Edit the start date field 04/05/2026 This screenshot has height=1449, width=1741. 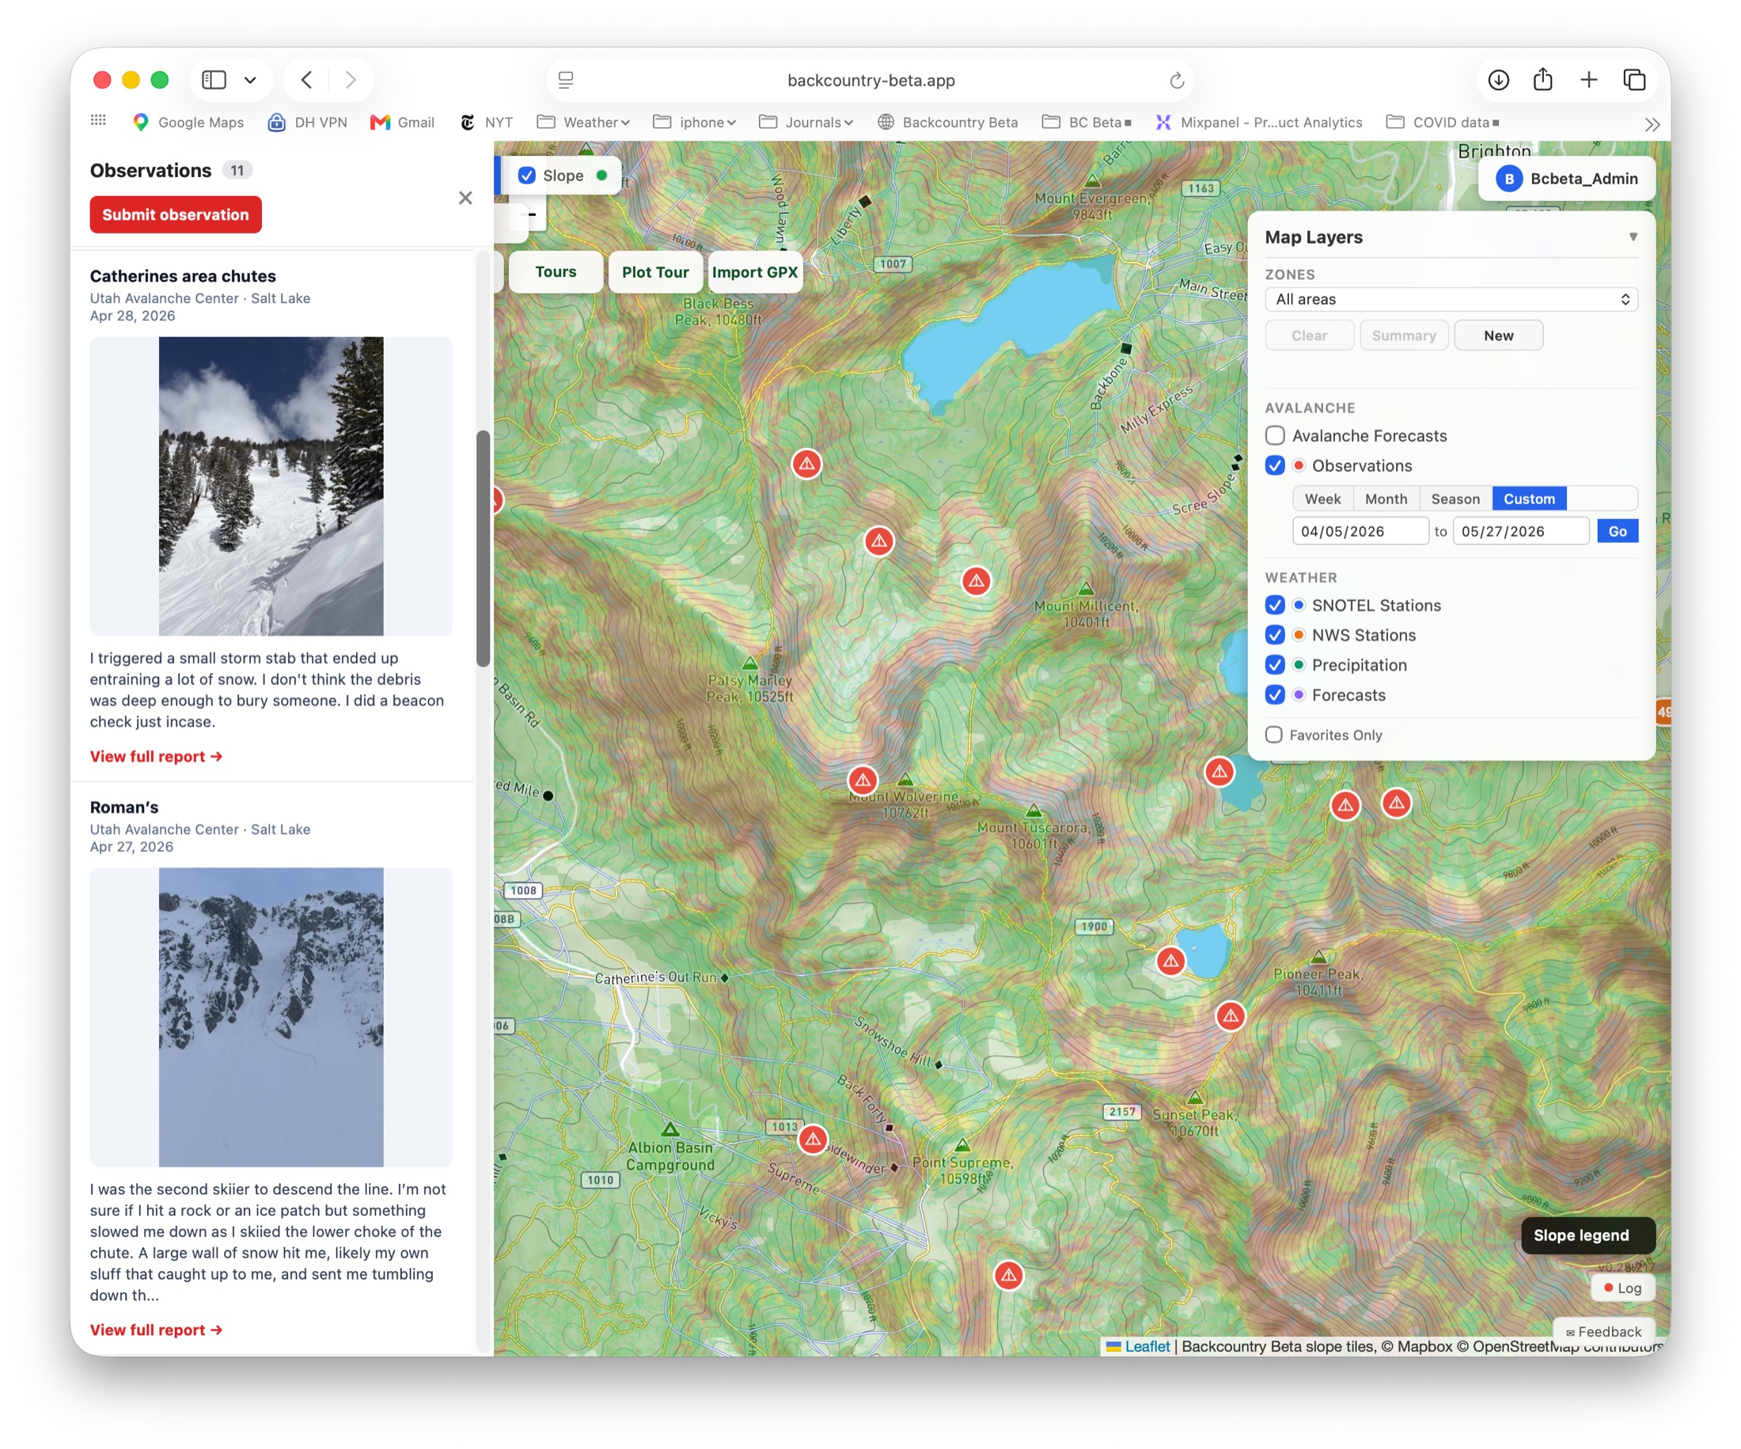click(1360, 530)
